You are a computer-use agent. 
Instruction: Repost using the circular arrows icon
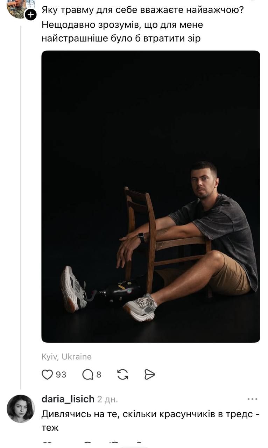pos(122,374)
